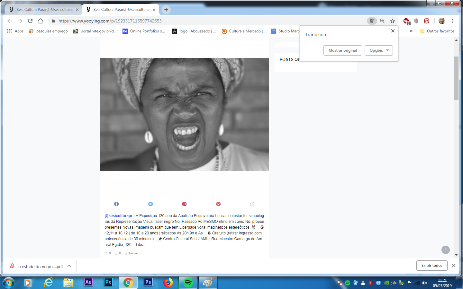Image resolution: width=463 pixels, height=289 pixels.
Task: Click the Google Translate icon in address bar
Action: 372,21
